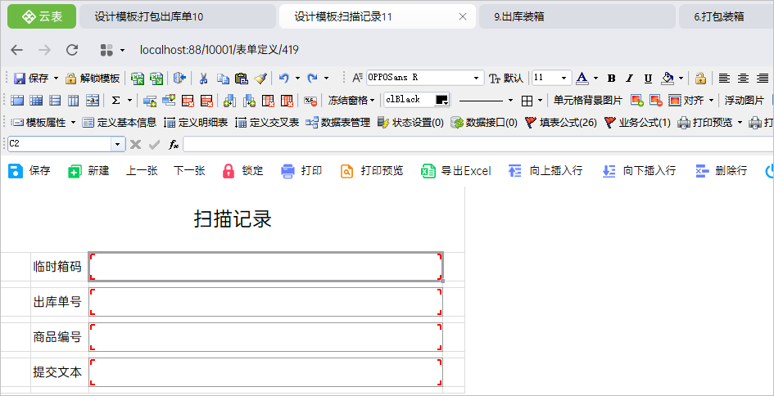Toggle Italic formatting

[629, 78]
